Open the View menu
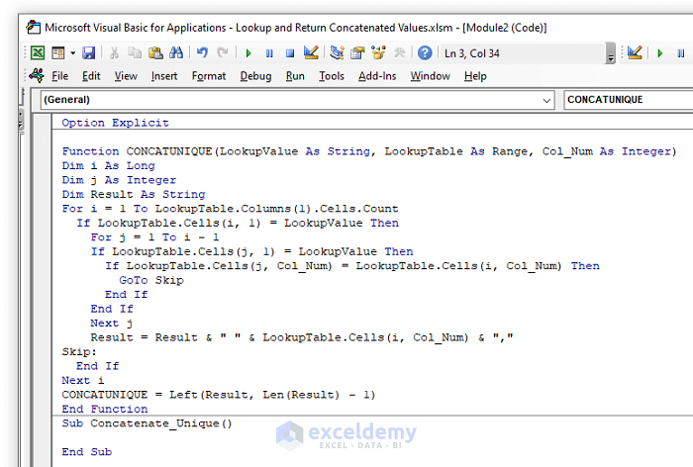Screen dimensions: 693x467 126,76
